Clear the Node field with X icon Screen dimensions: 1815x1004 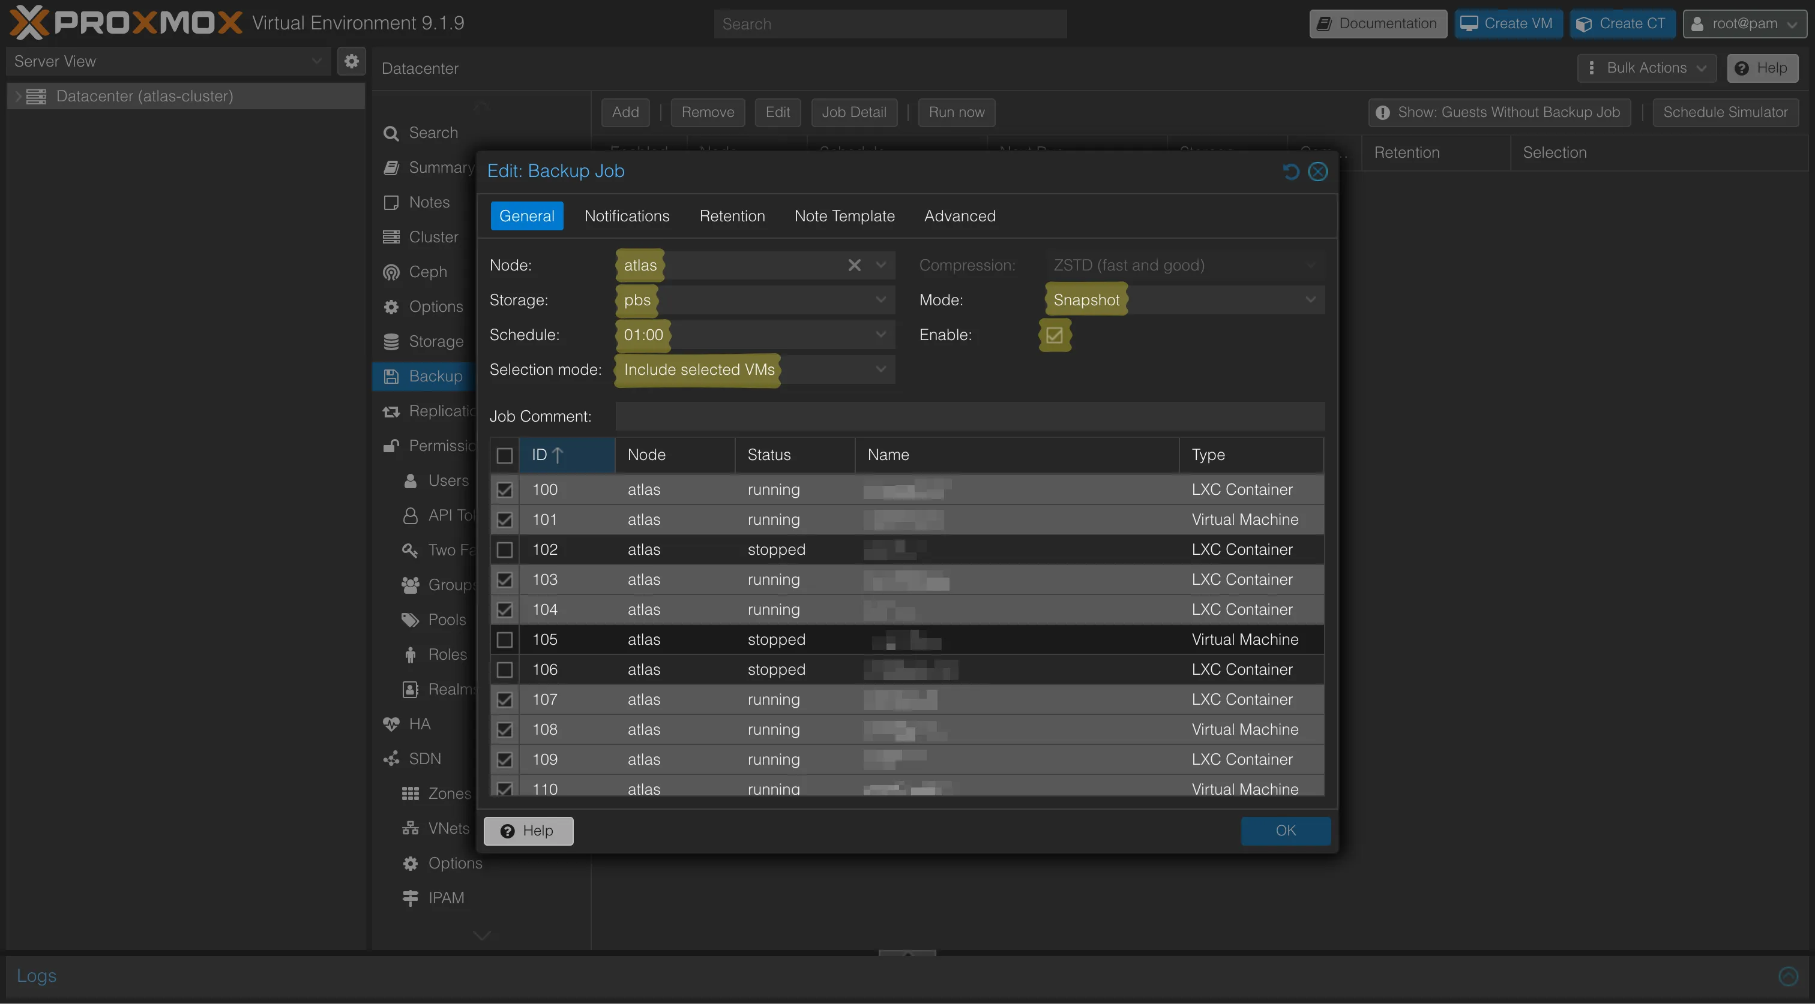tap(854, 266)
